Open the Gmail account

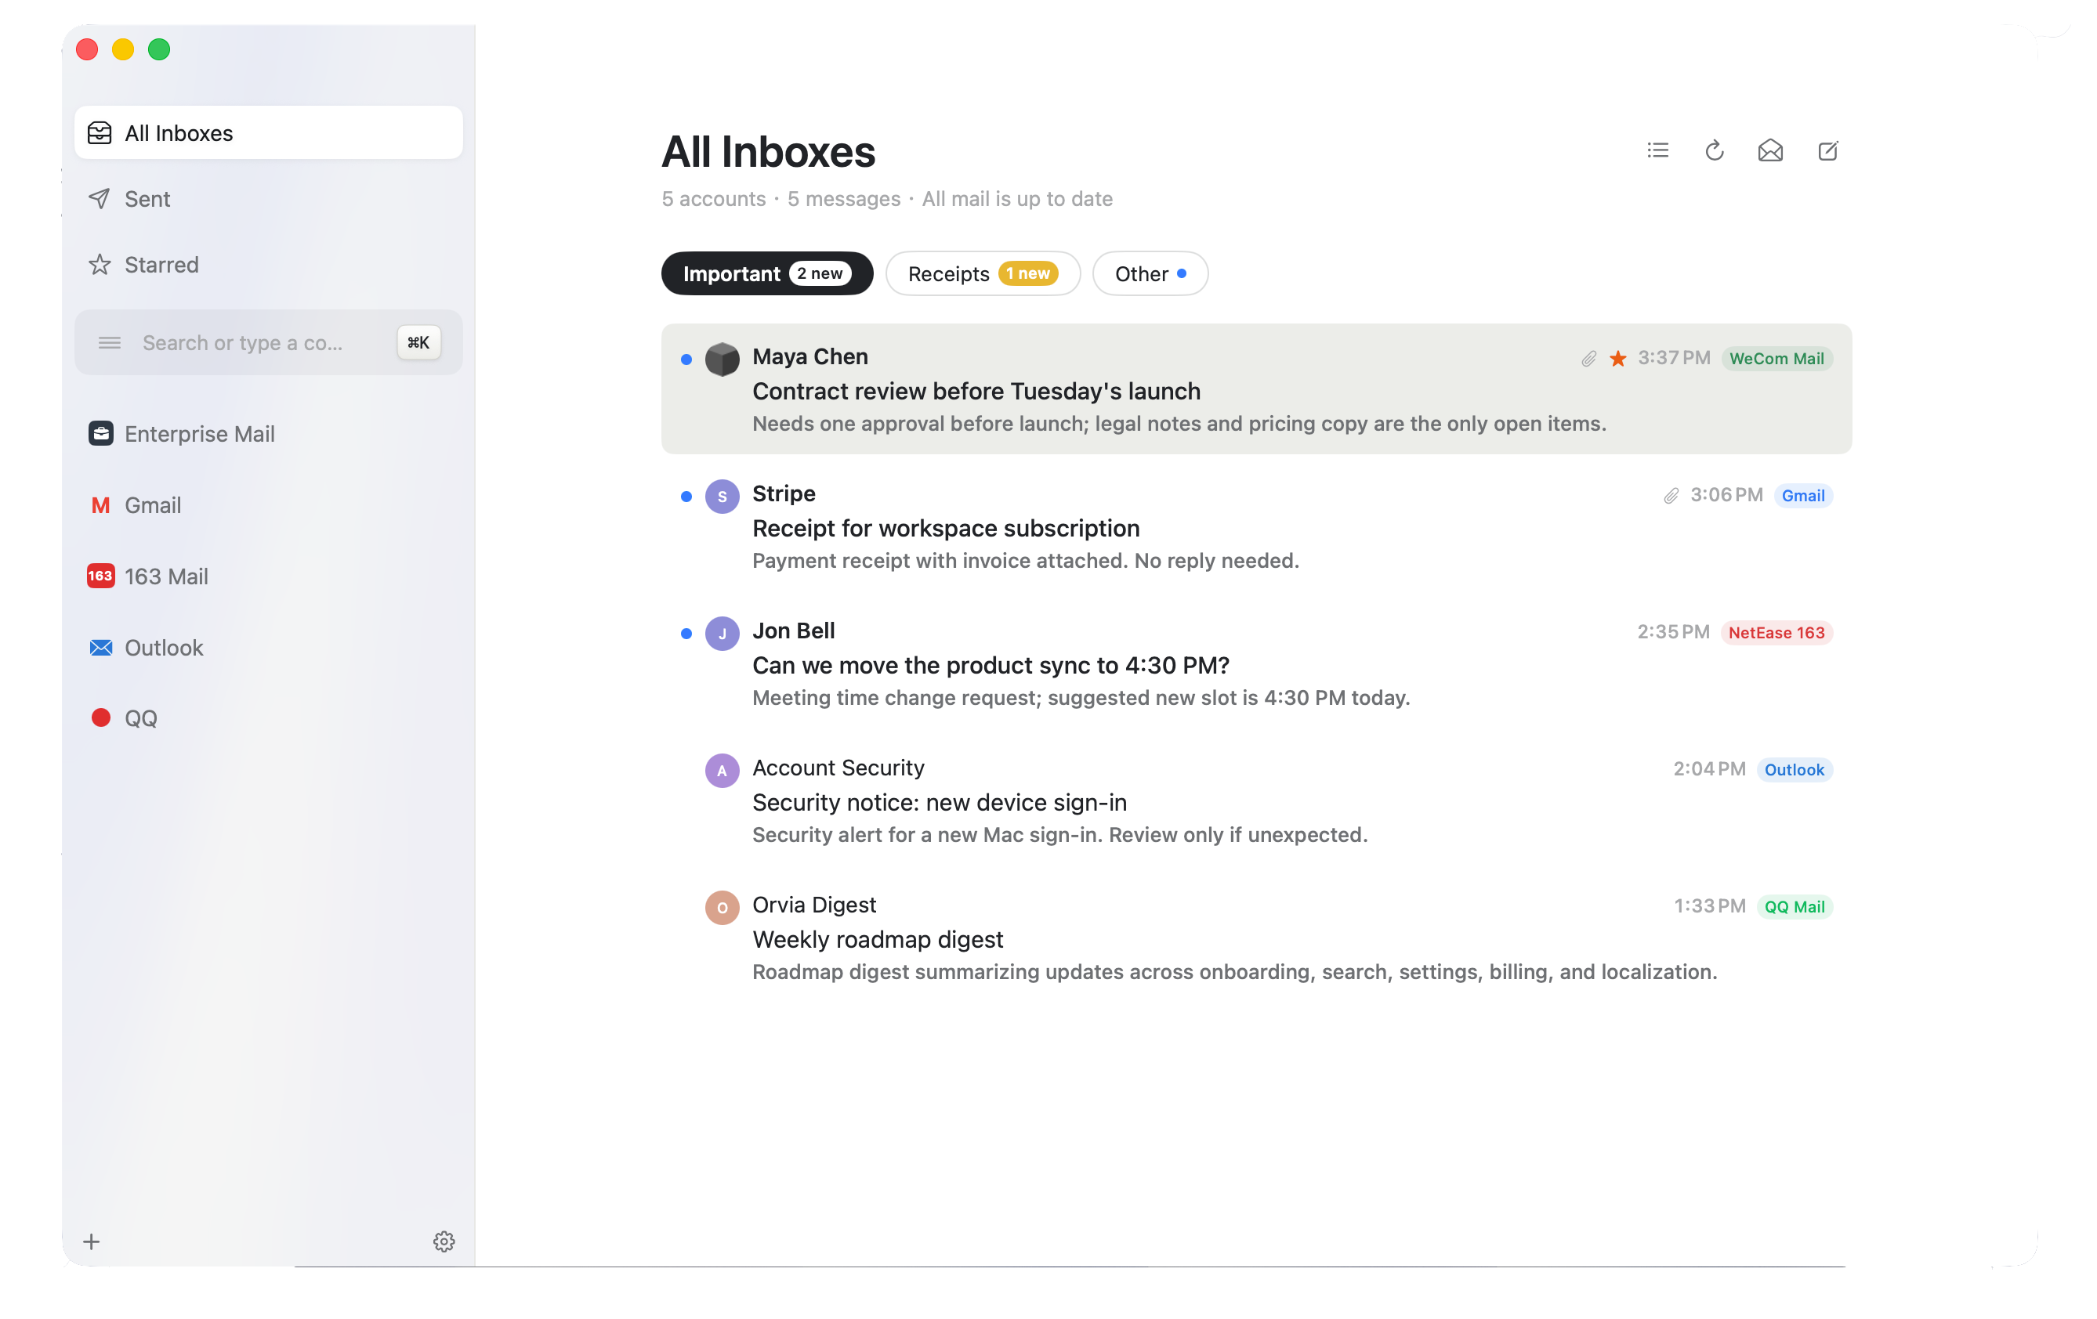coord(268,505)
